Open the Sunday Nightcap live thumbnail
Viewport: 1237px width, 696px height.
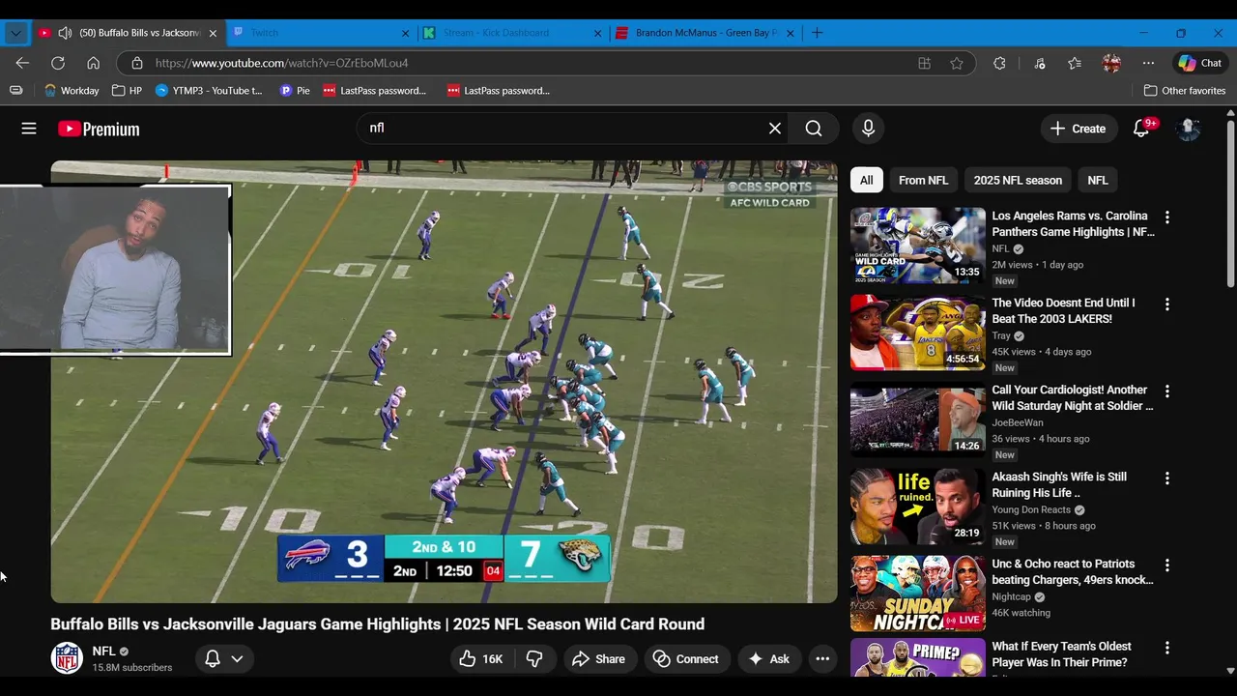point(918,594)
